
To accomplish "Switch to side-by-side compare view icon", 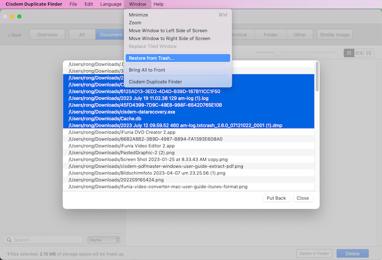I will (x=360, y=53).
